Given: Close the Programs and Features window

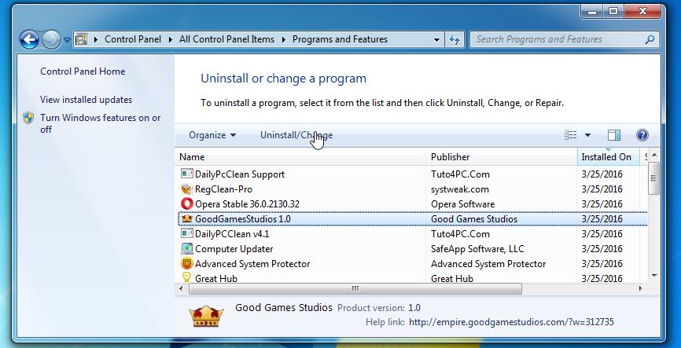Looking at the screenshot, I should [642, 12].
